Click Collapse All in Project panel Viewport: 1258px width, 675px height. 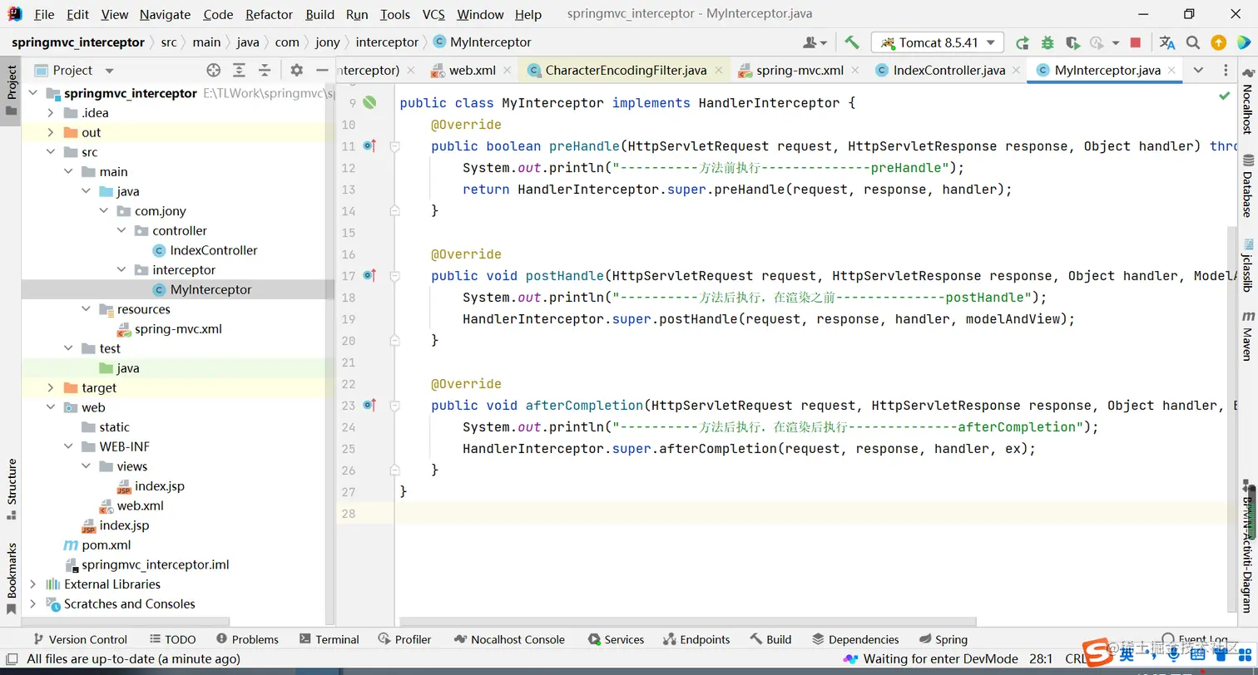(265, 71)
